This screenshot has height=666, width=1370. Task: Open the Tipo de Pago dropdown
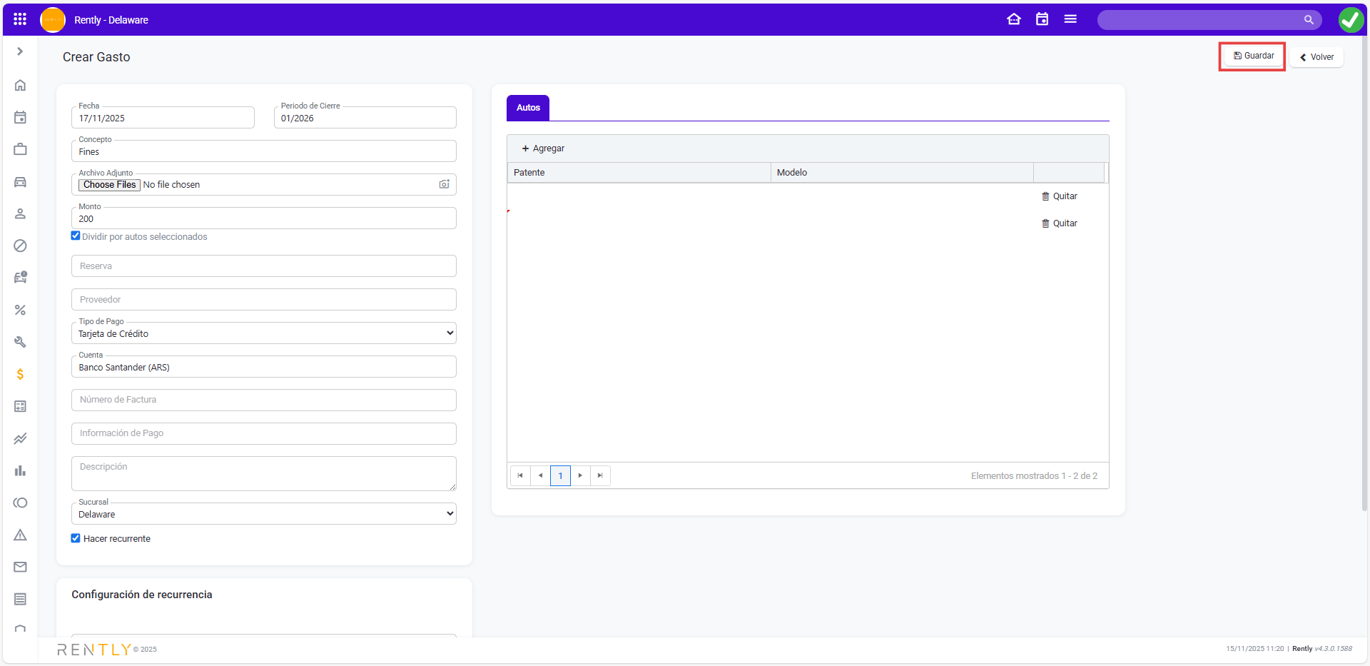(x=263, y=333)
